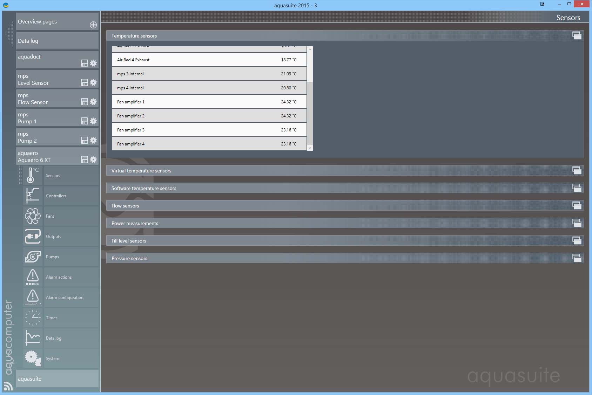
Task: Open gear settings for mps Flow Sensor
Action: 93,102
